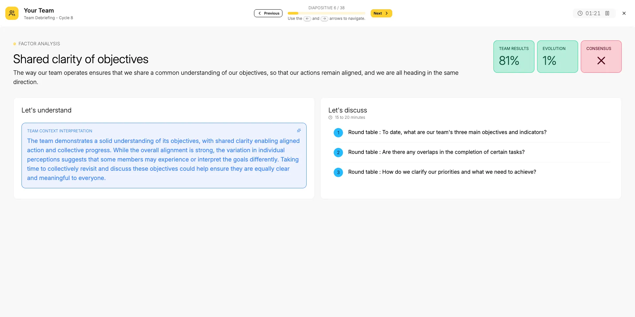
Task: Click the 'DIAPOSITIVE 6 / 38' counter
Action: (326, 8)
